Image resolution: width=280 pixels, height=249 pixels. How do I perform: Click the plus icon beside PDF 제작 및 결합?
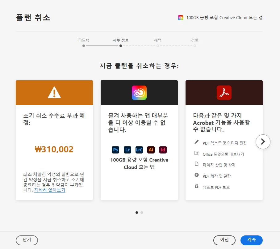pos(196,175)
